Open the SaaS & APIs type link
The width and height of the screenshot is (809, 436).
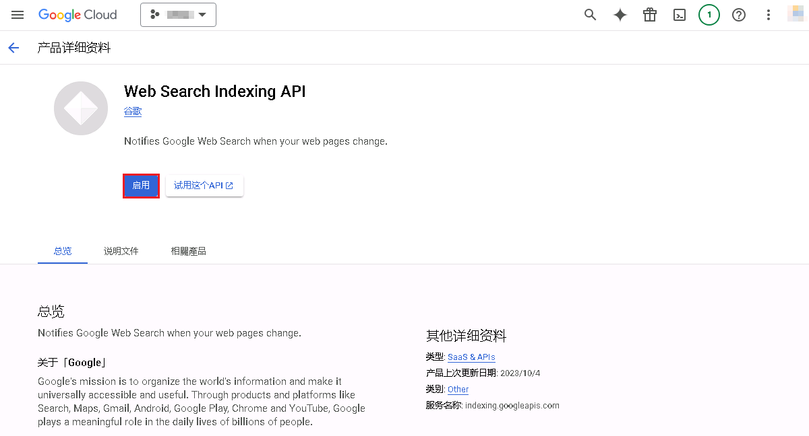pos(471,357)
